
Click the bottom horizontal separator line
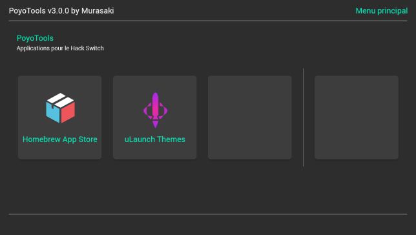pos(208,214)
